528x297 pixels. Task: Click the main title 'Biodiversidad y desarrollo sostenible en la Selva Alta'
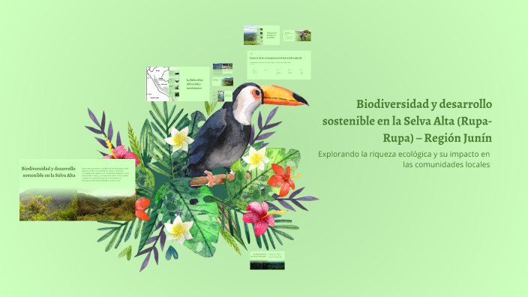406,121
